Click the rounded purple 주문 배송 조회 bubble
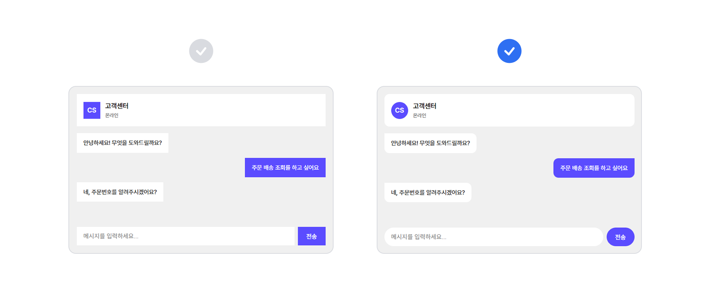Image resolution: width=714 pixels, height=291 pixels. (594, 168)
